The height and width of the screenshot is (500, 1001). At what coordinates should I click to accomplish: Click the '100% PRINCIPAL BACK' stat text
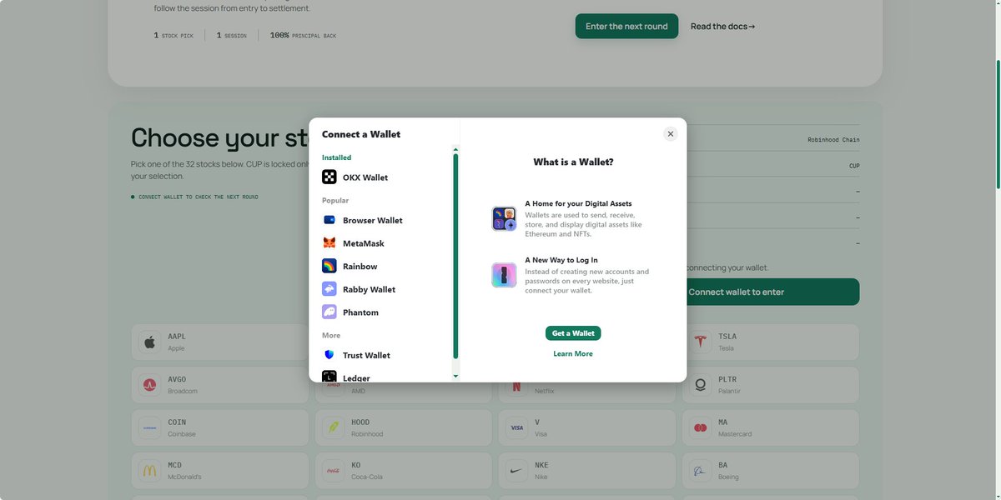tap(303, 36)
